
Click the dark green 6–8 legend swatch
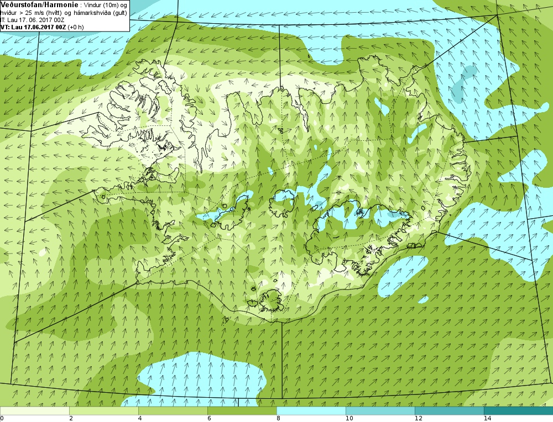[x=242, y=411]
